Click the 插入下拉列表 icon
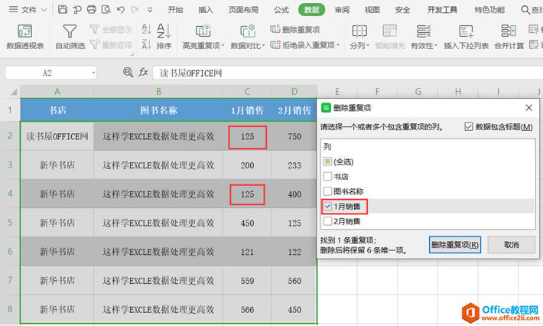The height and width of the screenshot is (326, 543). point(466,31)
